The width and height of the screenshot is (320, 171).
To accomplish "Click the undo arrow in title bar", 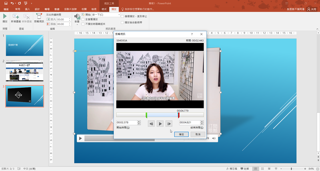I will point(12,3).
